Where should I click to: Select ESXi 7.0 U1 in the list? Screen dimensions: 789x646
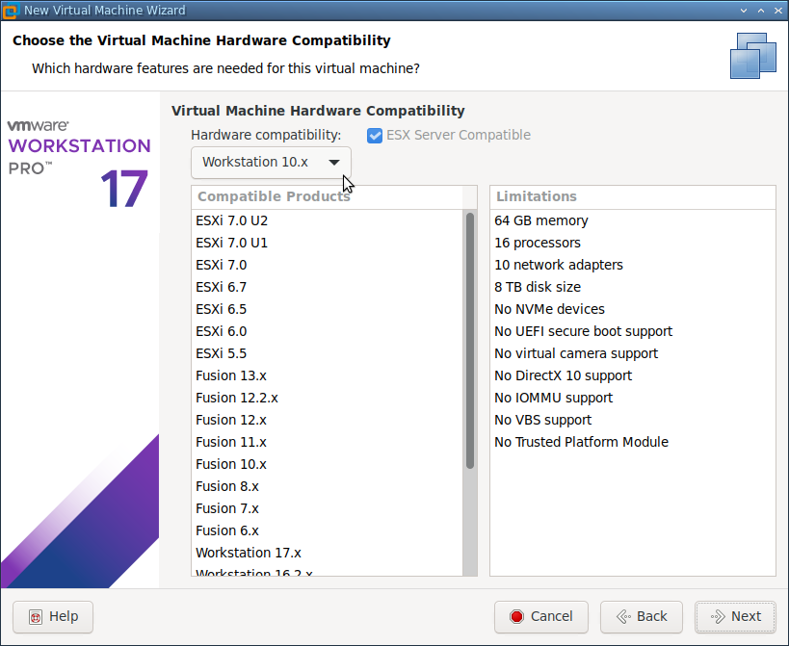tap(328, 243)
